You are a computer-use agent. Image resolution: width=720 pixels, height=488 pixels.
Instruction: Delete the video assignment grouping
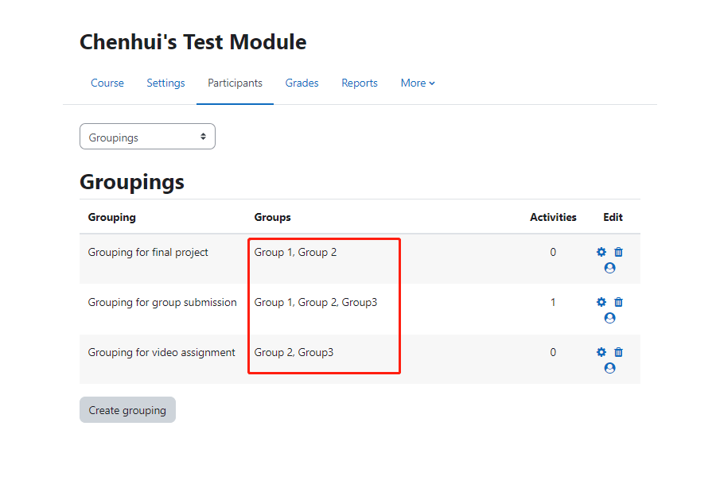pos(619,353)
